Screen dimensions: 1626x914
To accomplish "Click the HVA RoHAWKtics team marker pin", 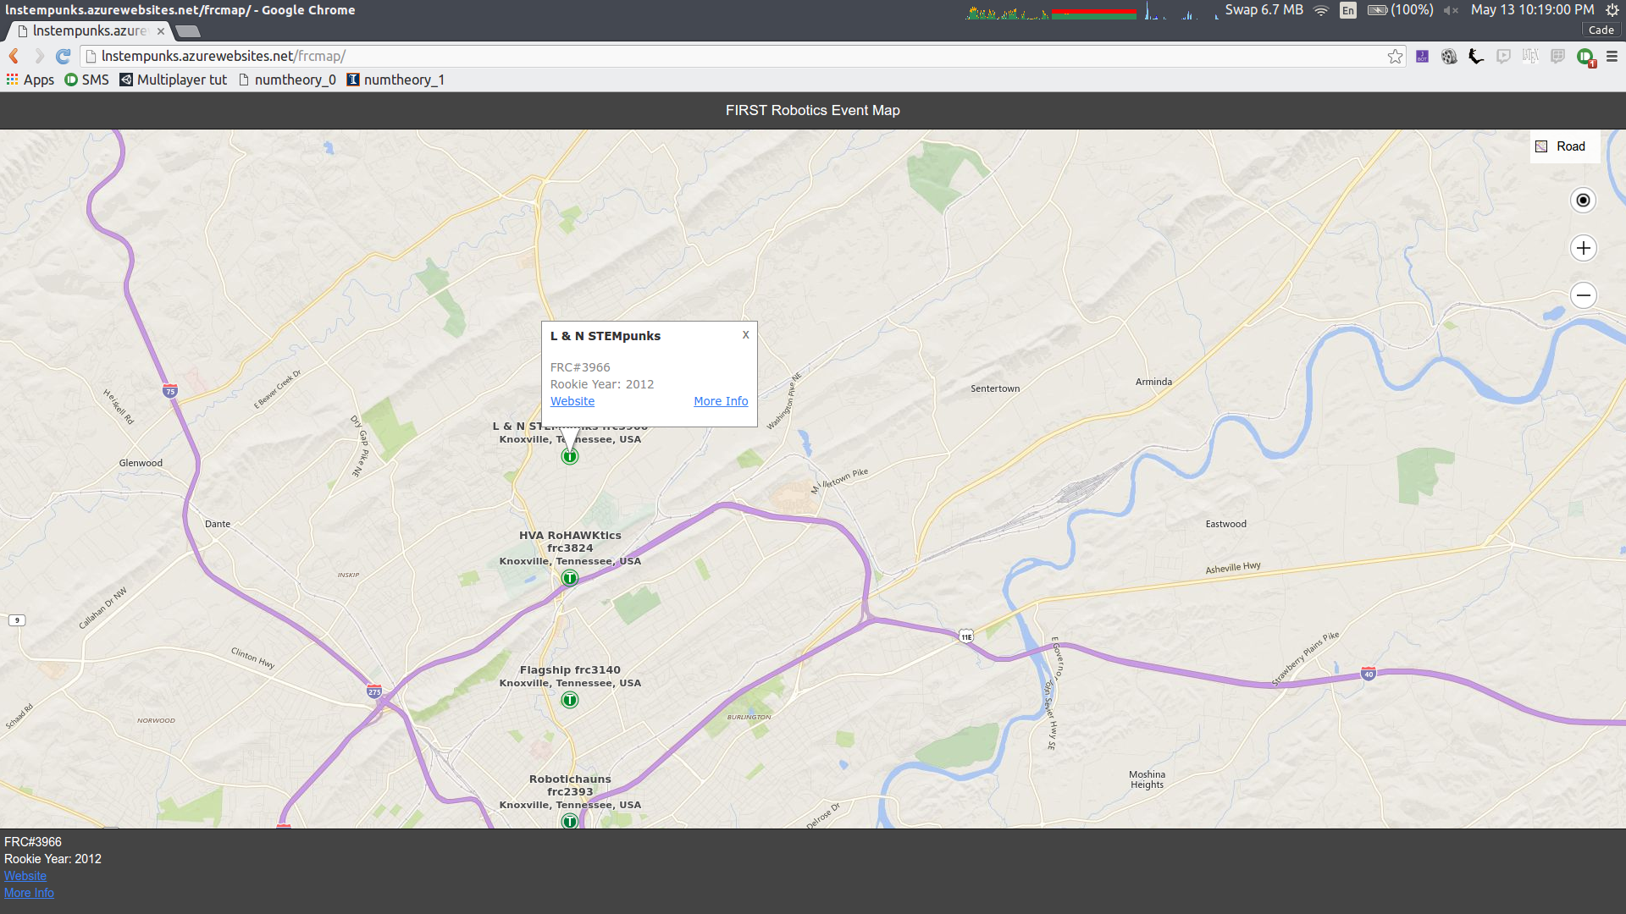I will (570, 578).
